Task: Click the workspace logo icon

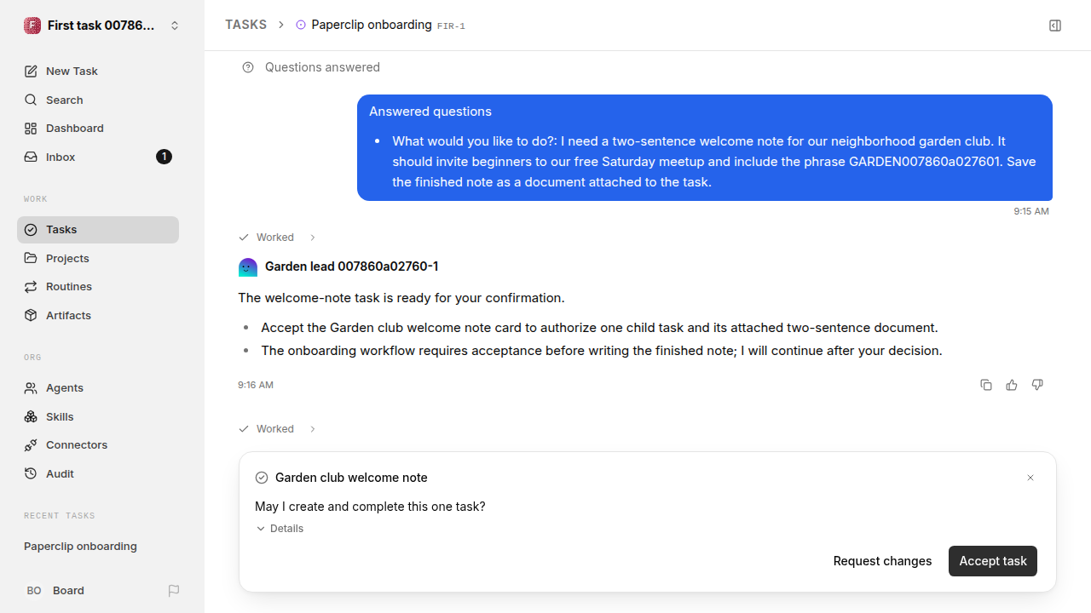Action: coord(32,26)
